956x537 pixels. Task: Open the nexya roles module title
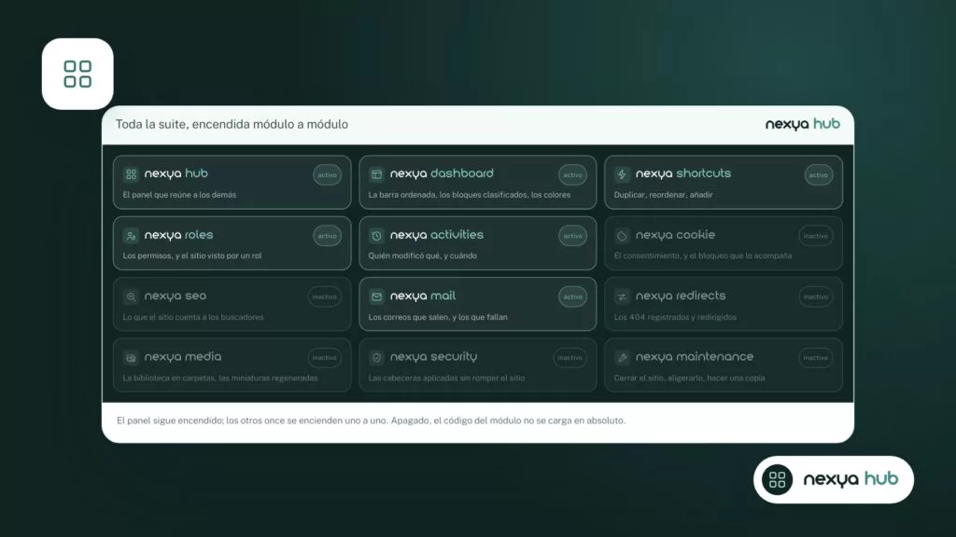tap(178, 235)
